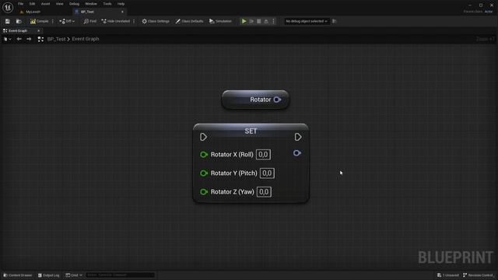Click the Rotator node output pin
Image resolution: width=498 pixels, height=280 pixels.
point(277,100)
